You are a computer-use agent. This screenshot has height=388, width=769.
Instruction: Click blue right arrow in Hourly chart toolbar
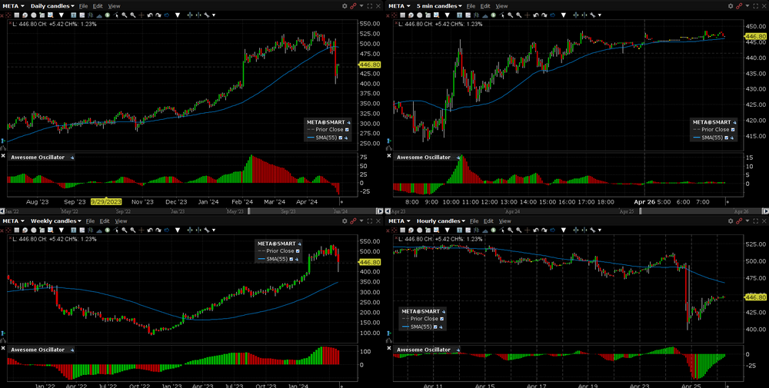tap(552, 230)
